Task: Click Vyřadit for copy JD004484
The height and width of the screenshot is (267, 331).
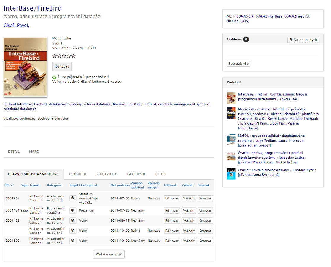Action: [189, 211]
